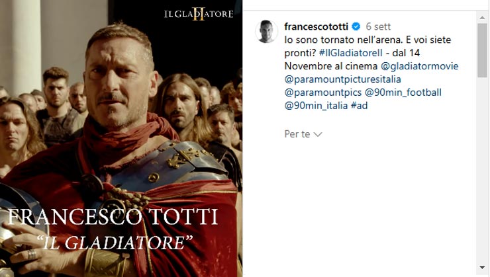Click the FRANCESCO TOTTI title text on the image
This screenshot has width=490, height=277.
pos(112,216)
